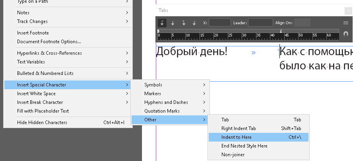Image resolution: width=353 pixels, height=161 pixels.
Task: Choose End Nested Style Here
Action: (x=258, y=146)
